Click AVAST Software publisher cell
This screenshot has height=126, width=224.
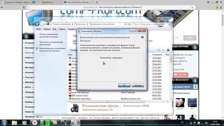click(x=128, y=92)
